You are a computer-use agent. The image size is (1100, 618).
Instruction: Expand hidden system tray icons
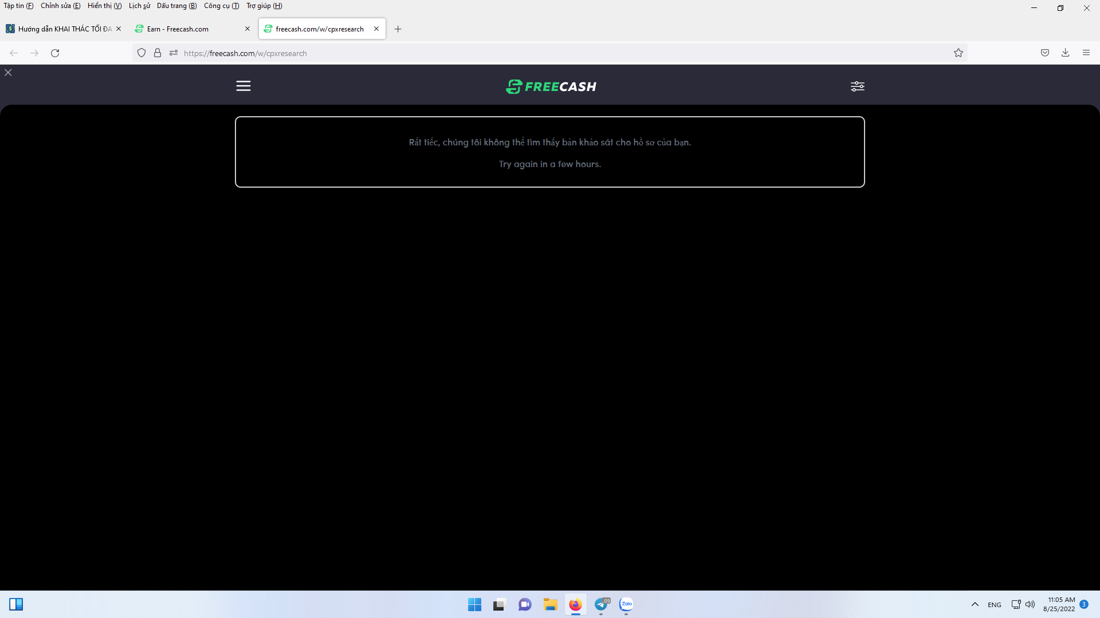tap(975, 604)
